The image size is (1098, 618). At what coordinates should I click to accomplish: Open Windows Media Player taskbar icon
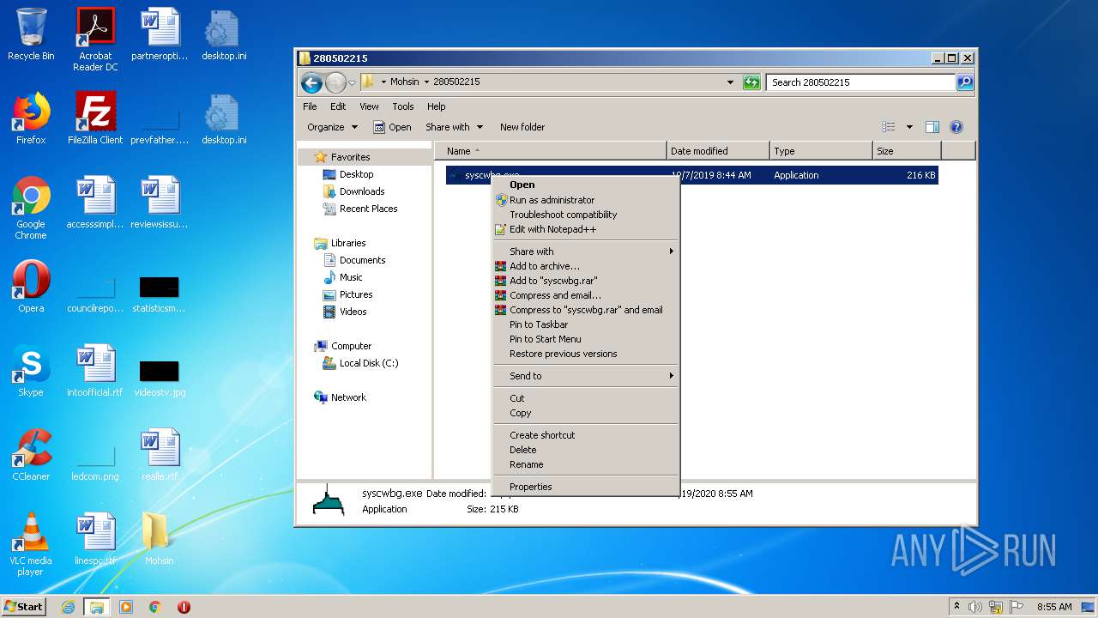click(126, 607)
